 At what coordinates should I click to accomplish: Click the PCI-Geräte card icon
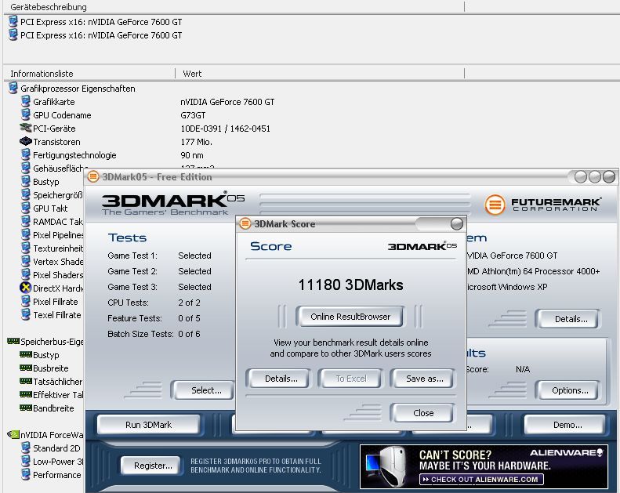26,128
